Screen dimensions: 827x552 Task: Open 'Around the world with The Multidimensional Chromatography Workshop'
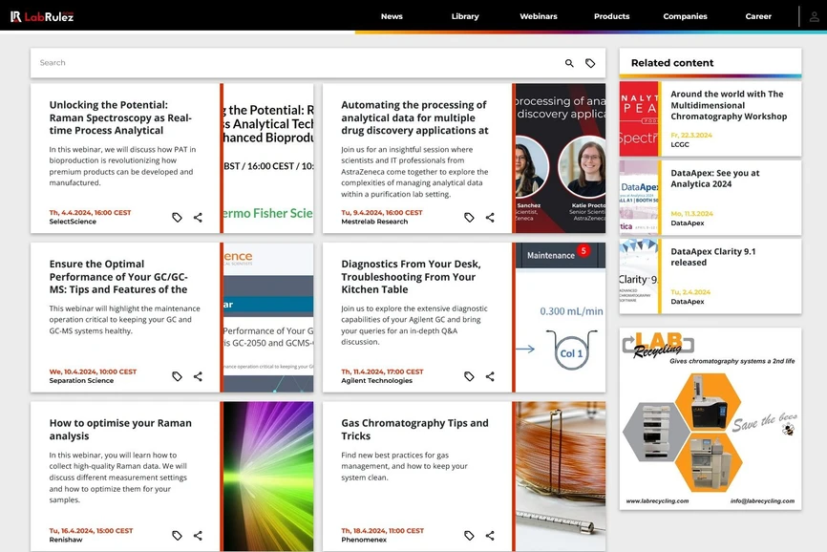click(x=729, y=105)
